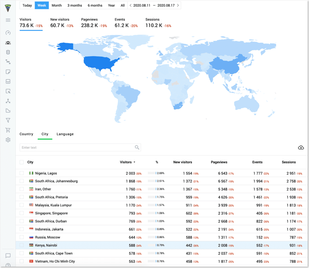Screen dimensions: 309x268
Task: Sort by the Visitors column arrow
Action: click(134, 162)
